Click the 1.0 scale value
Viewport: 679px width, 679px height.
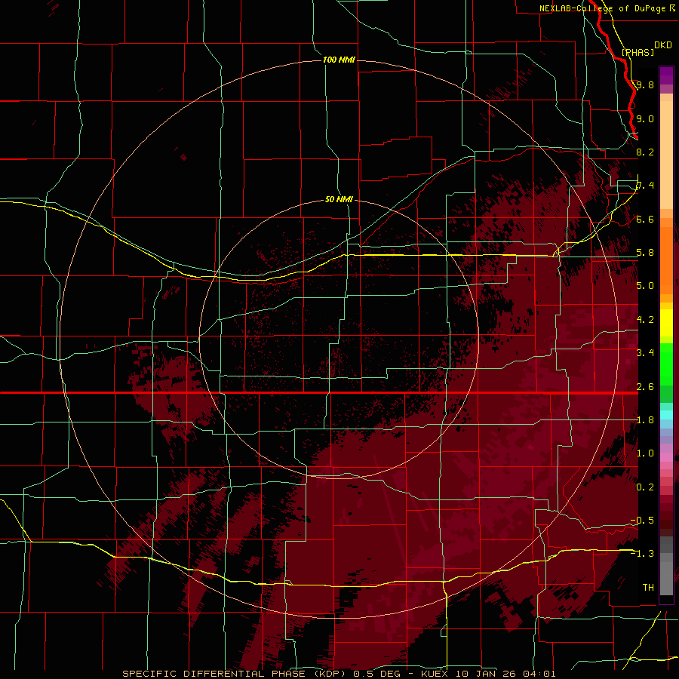point(645,453)
